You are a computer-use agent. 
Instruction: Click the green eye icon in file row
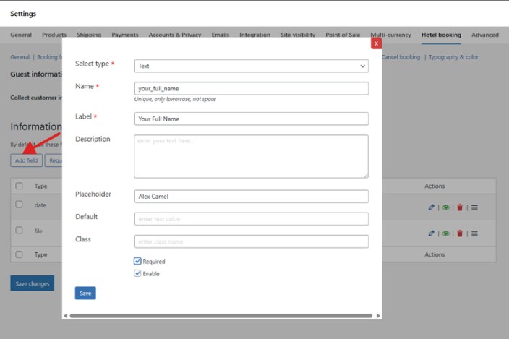[x=446, y=233]
